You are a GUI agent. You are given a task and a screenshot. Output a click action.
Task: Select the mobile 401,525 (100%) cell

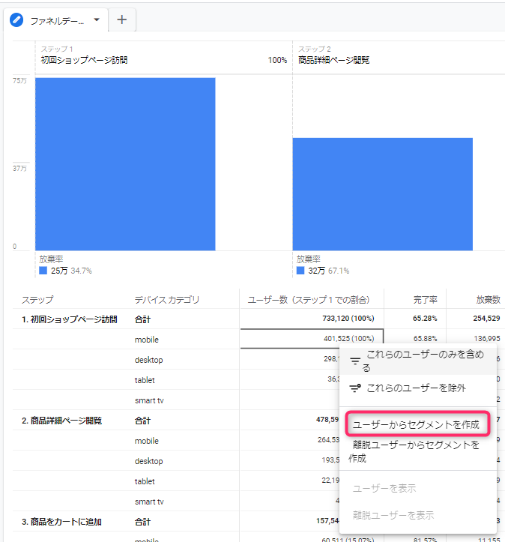[312, 340]
